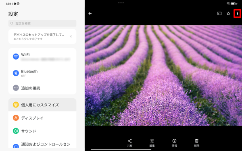The width and height of the screenshot is (242, 151).
Task: Tap the blue Wi-Fi icon
Action: coord(16,56)
